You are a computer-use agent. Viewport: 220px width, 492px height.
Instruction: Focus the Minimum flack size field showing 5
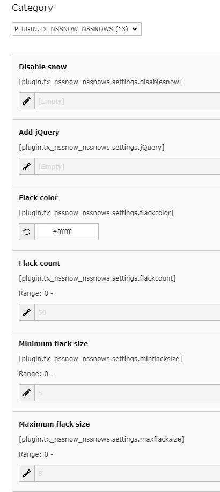click(x=127, y=393)
